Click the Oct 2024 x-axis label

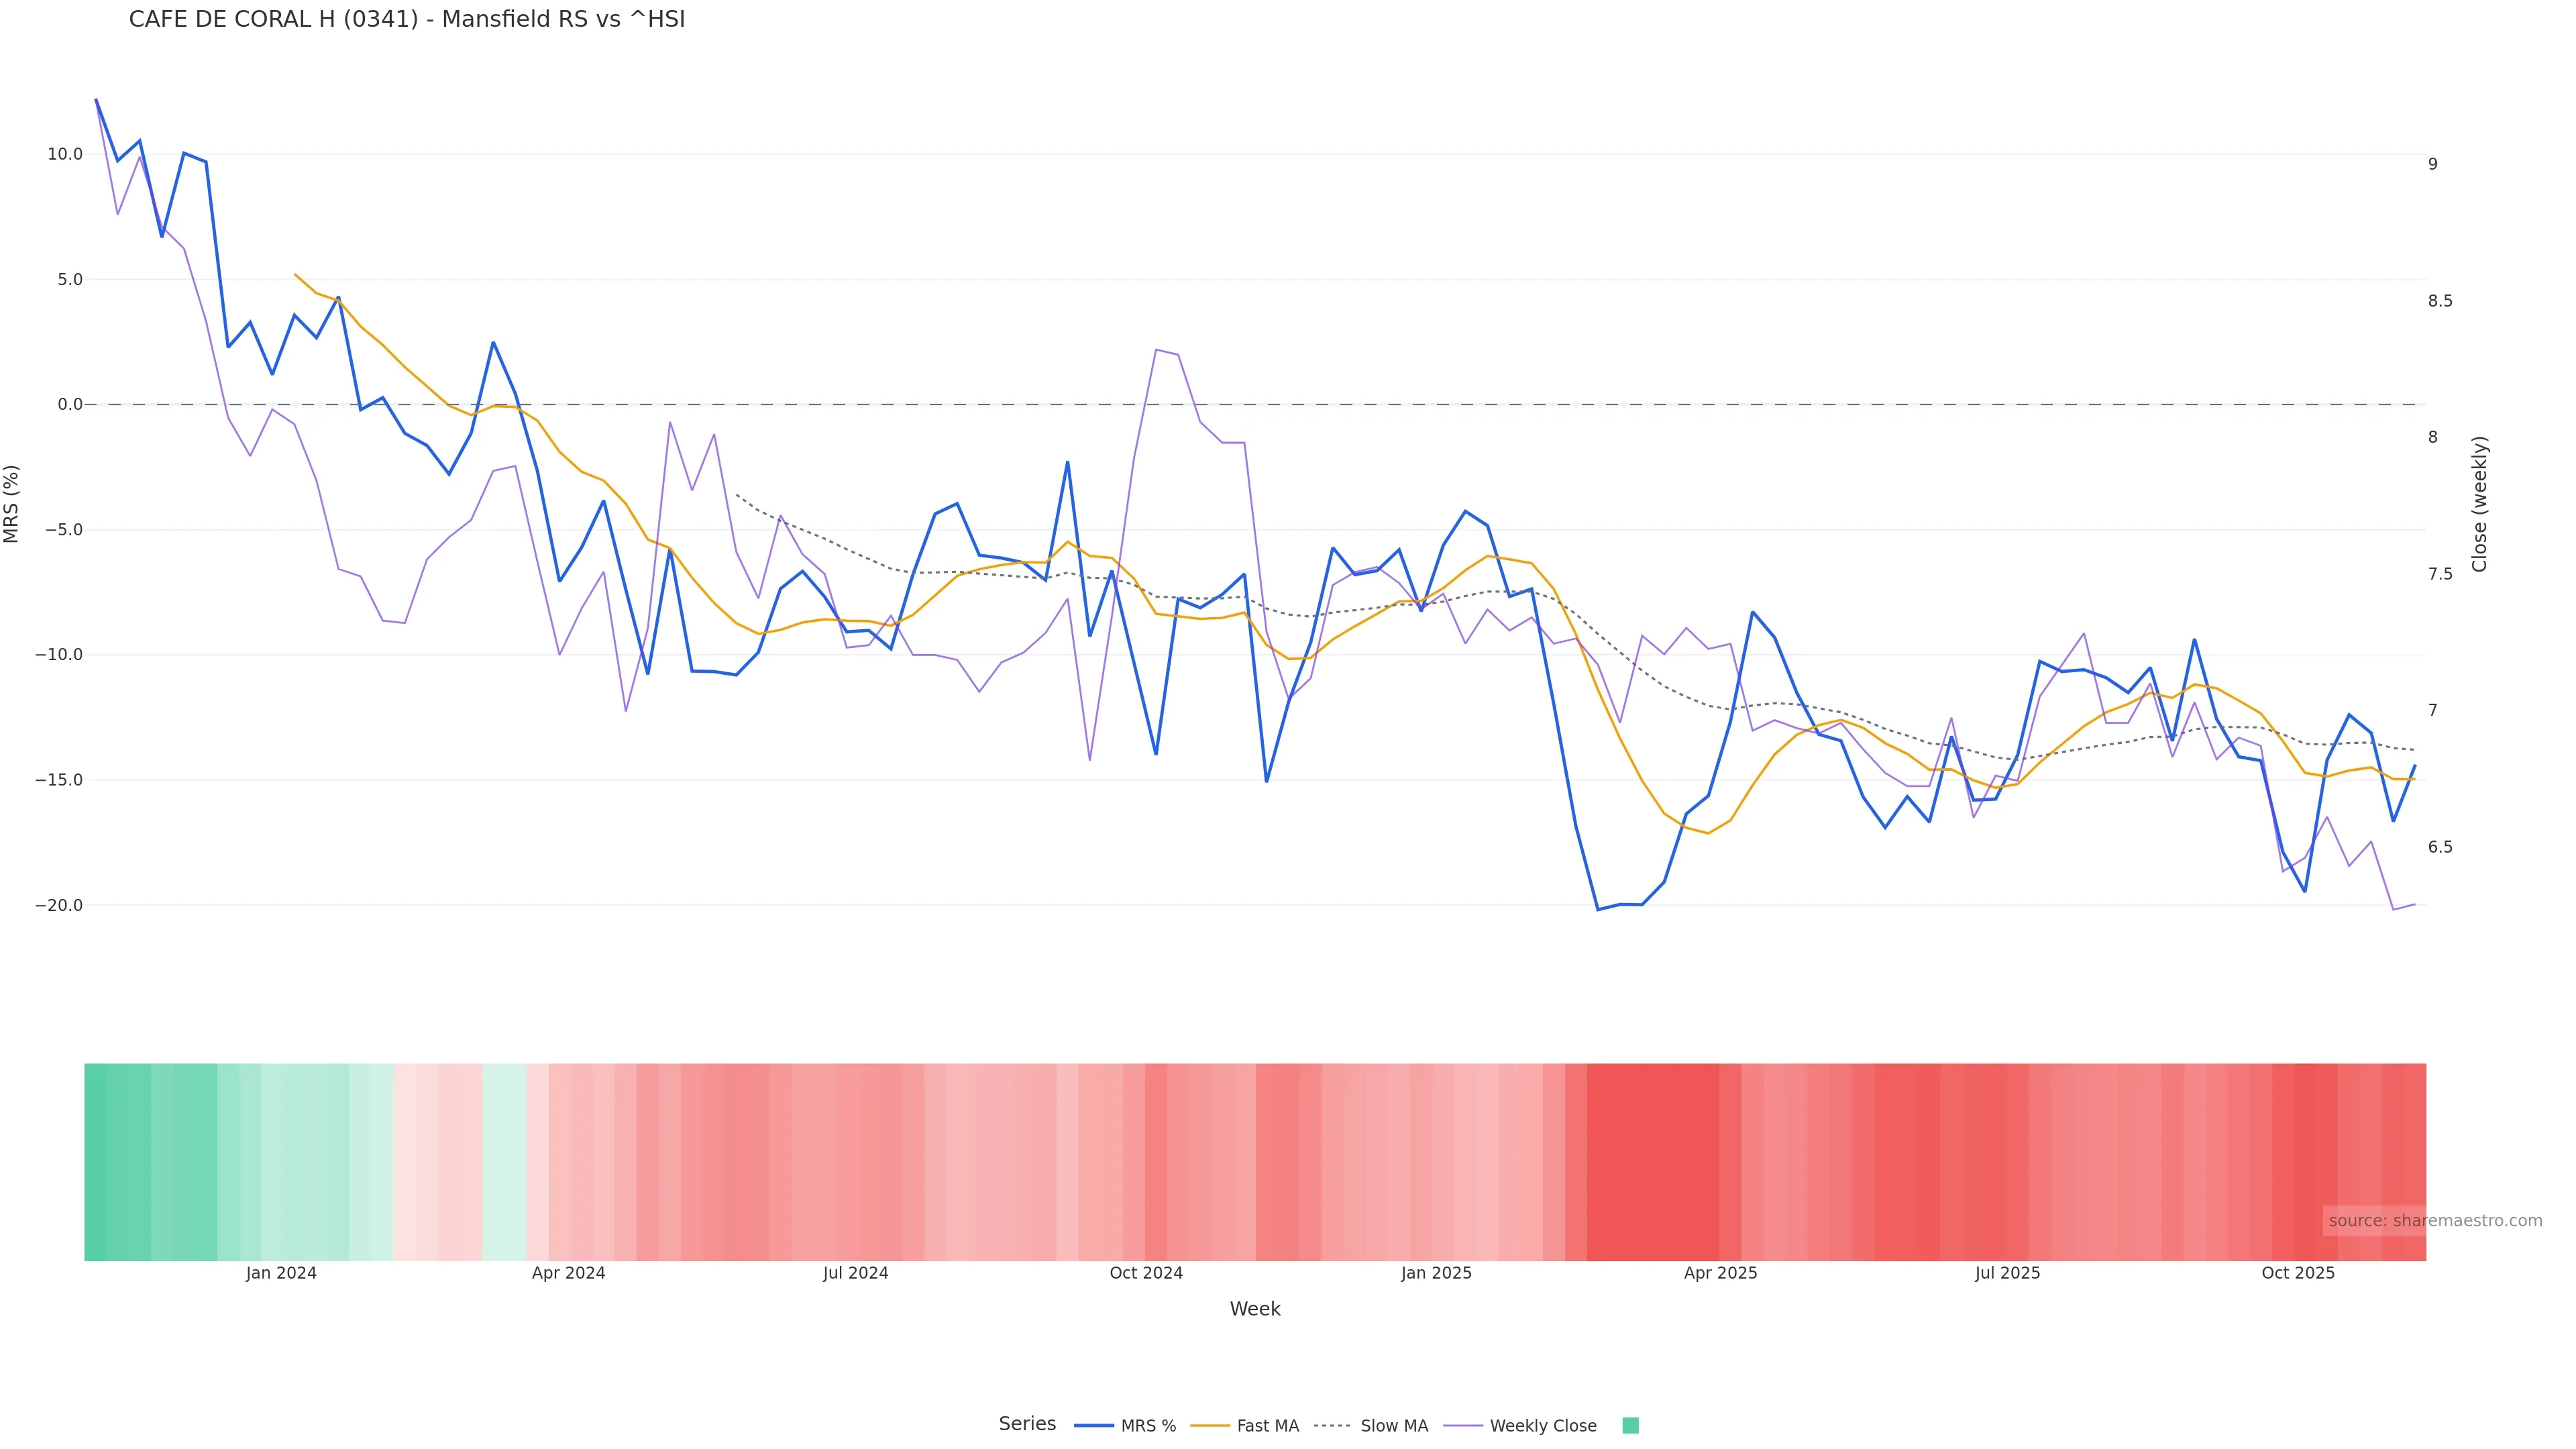pyautogui.click(x=1146, y=1273)
